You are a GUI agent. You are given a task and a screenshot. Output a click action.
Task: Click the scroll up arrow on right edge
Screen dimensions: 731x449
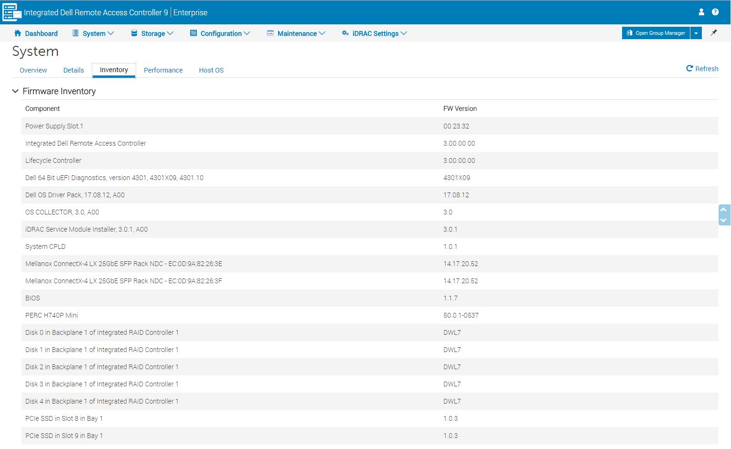pos(723,210)
